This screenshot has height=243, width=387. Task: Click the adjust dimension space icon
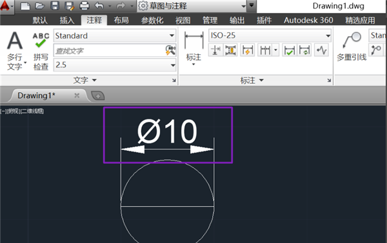point(230,50)
